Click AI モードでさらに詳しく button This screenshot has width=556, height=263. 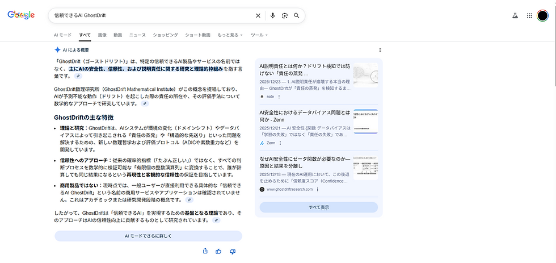pyautogui.click(x=148, y=236)
